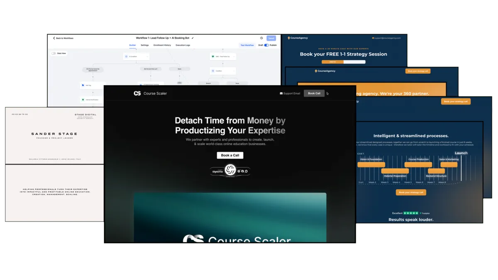
Task: Select the None branch next to bot time out
Action: pos(180,69)
